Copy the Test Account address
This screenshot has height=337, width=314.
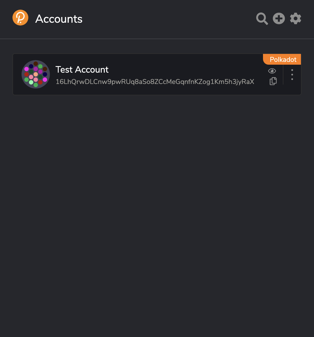click(x=273, y=81)
